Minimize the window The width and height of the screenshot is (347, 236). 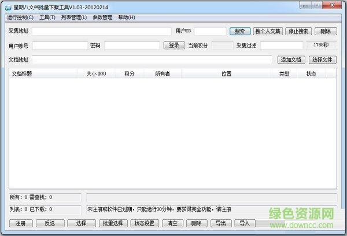pyautogui.click(x=305, y=5)
